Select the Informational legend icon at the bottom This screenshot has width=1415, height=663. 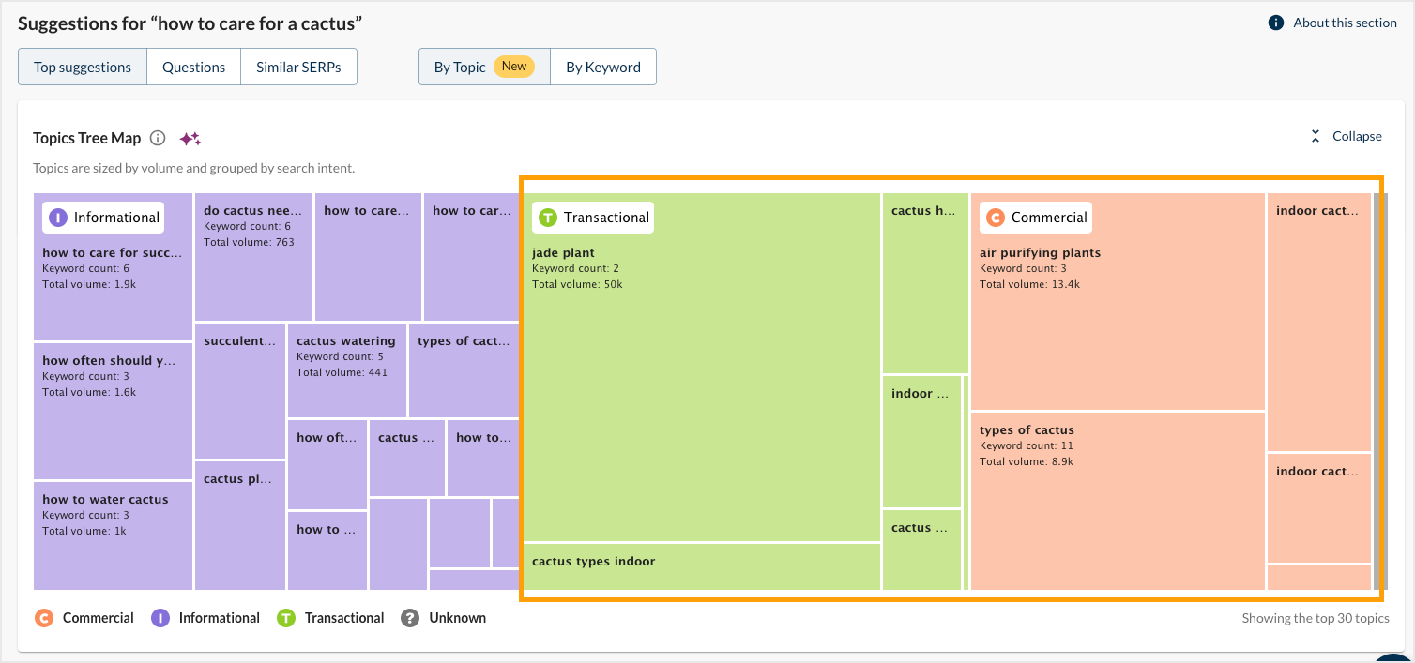coord(160,617)
